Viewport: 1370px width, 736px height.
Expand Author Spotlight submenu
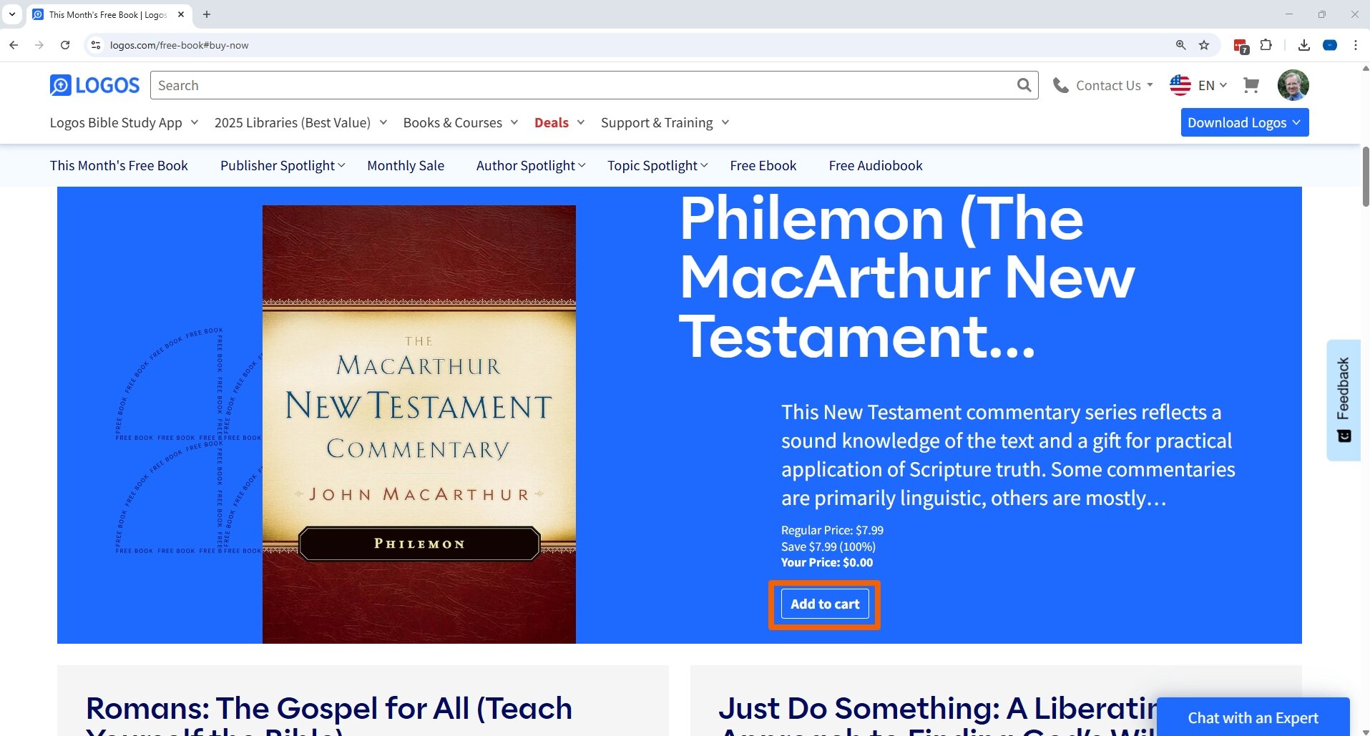531,165
